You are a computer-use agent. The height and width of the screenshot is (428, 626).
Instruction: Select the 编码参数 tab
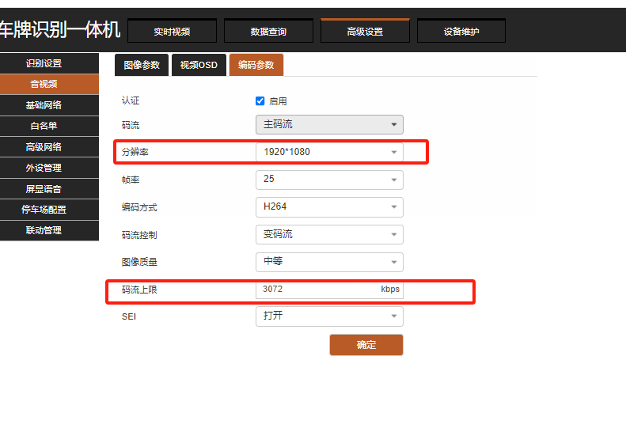coord(256,65)
